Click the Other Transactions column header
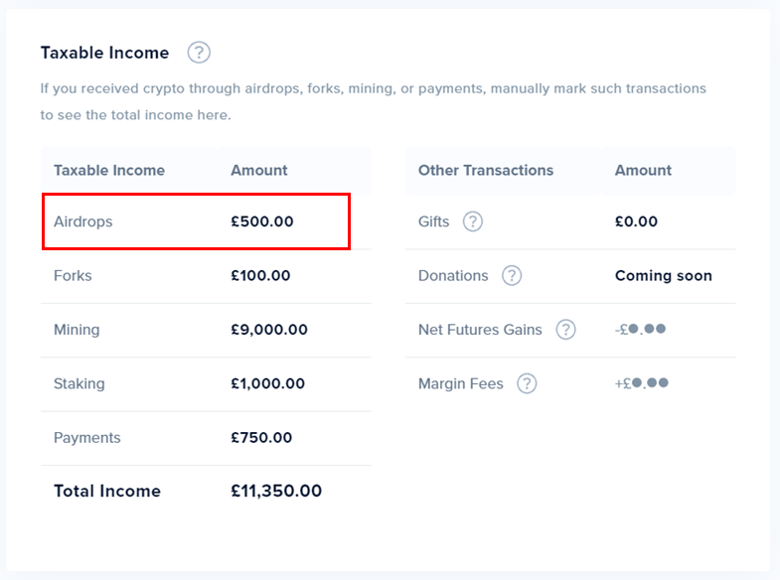This screenshot has width=780, height=580. click(x=486, y=170)
